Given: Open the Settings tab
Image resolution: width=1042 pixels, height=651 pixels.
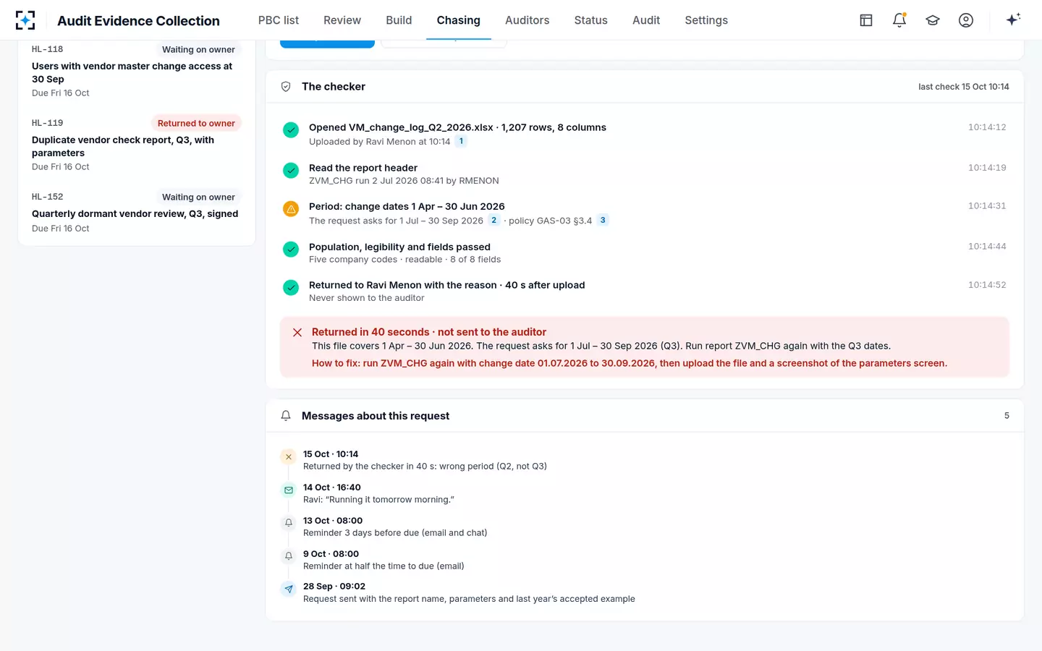Looking at the screenshot, I should point(706,20).
